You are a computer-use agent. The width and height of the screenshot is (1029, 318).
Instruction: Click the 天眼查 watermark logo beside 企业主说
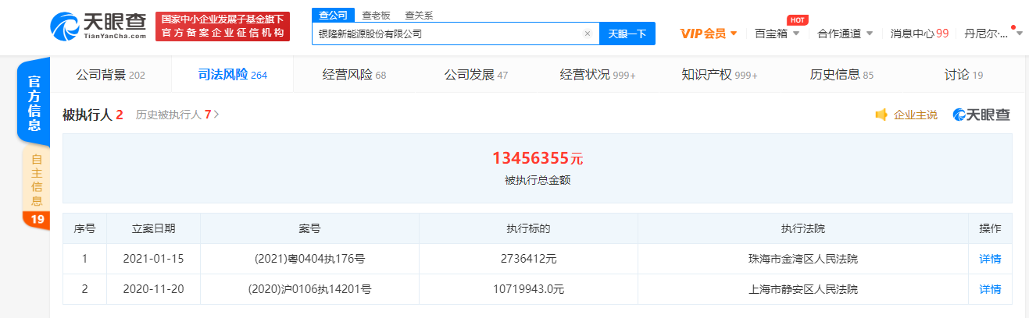click(x=981, y=115)
